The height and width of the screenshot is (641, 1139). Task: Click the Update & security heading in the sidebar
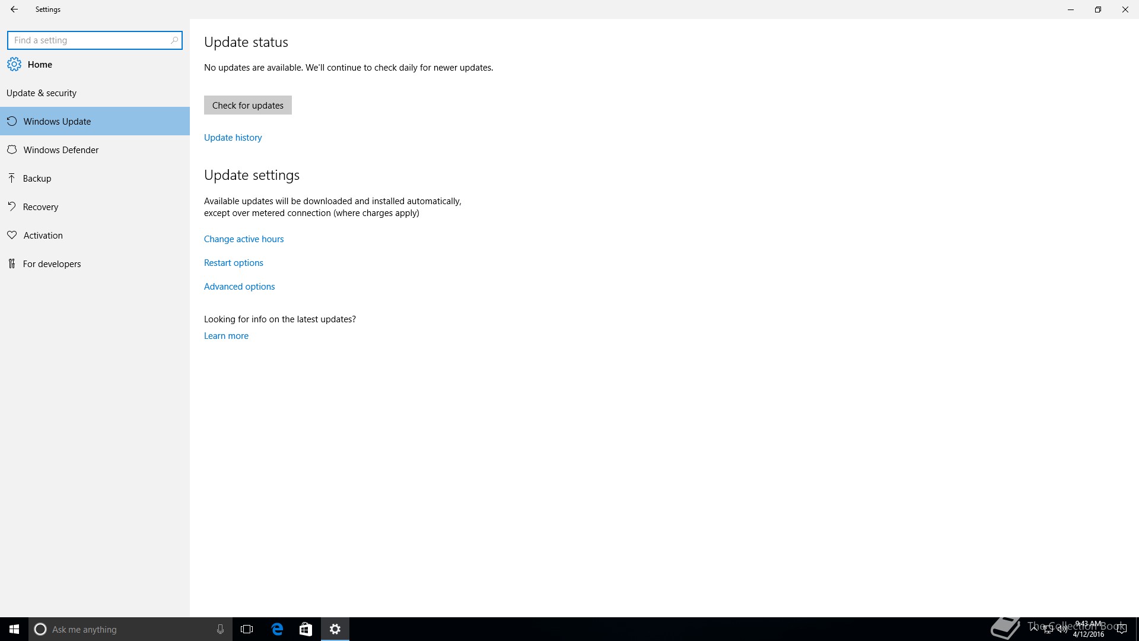coord(42,93)
